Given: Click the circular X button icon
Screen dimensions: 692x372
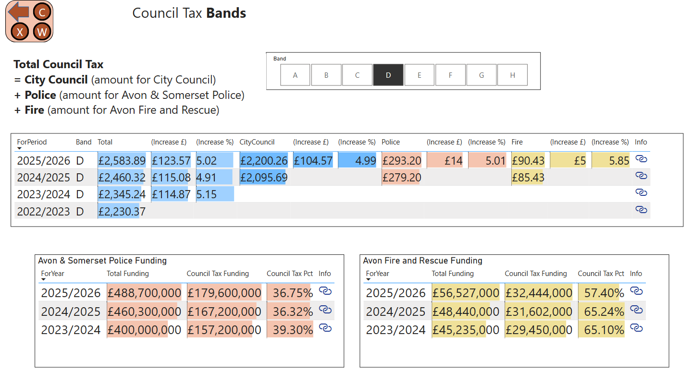Looking at the screenshot, I should (20, 32).
